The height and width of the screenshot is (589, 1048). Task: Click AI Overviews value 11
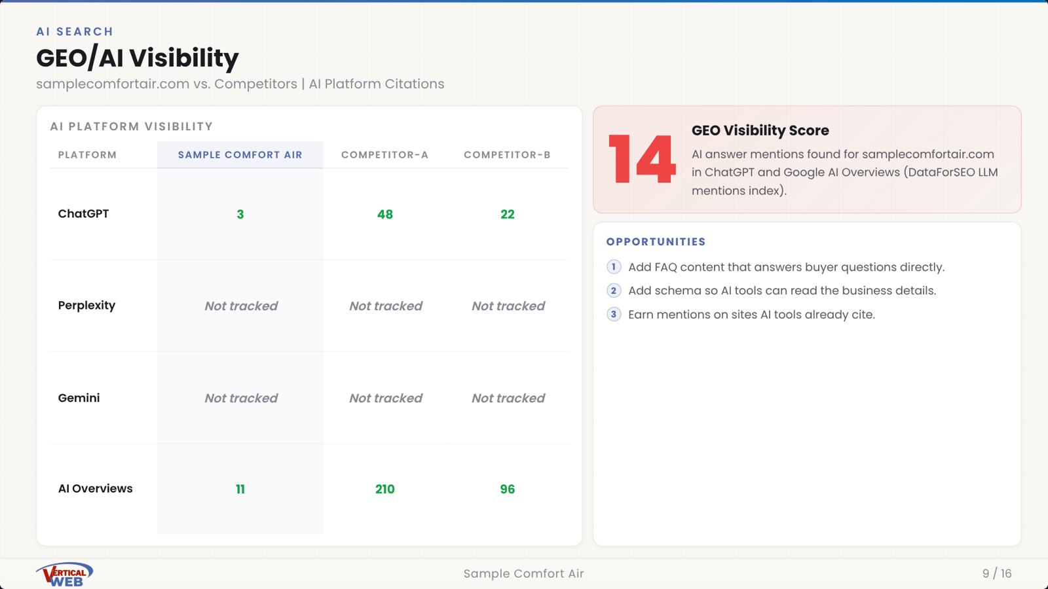pyautogui.click(x=240, y=489)
